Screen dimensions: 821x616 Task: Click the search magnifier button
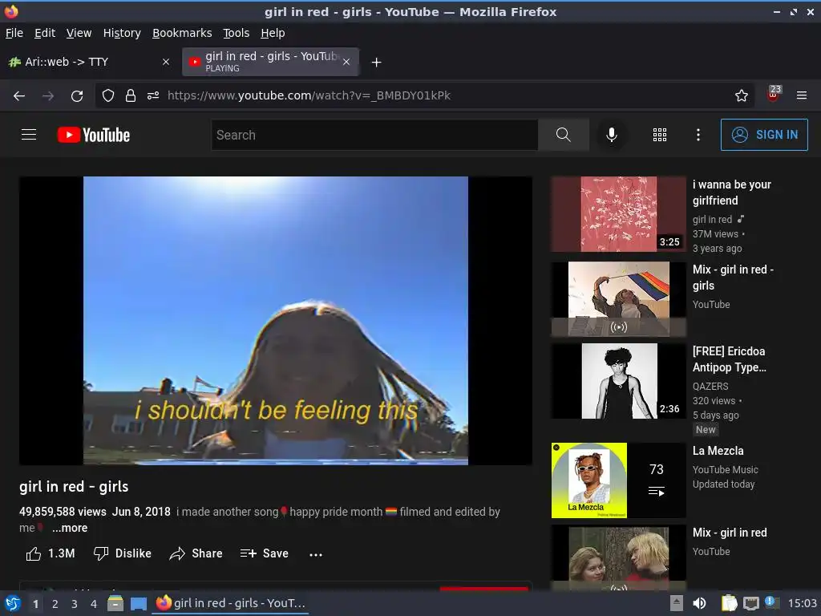pyautogui.click(x=564, y=135)
